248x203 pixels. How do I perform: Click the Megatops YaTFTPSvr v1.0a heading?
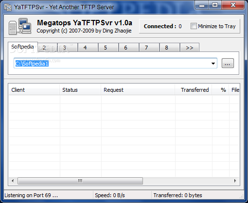pos(85,23)
